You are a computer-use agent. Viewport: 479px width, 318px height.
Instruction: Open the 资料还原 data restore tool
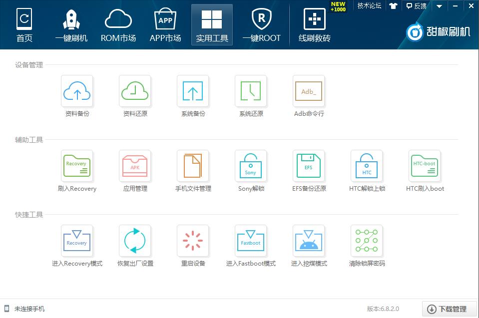pyautogui.click(x=135, y=91)
